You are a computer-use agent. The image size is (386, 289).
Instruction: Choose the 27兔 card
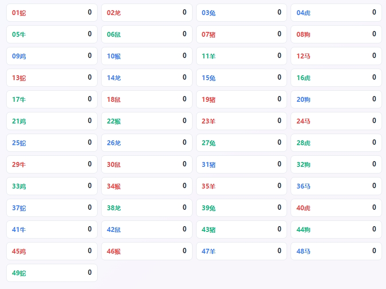[x=241, y=143]
